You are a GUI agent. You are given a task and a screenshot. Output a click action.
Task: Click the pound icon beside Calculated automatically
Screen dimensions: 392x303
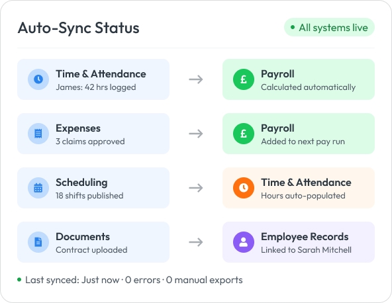tap(244, 79)
